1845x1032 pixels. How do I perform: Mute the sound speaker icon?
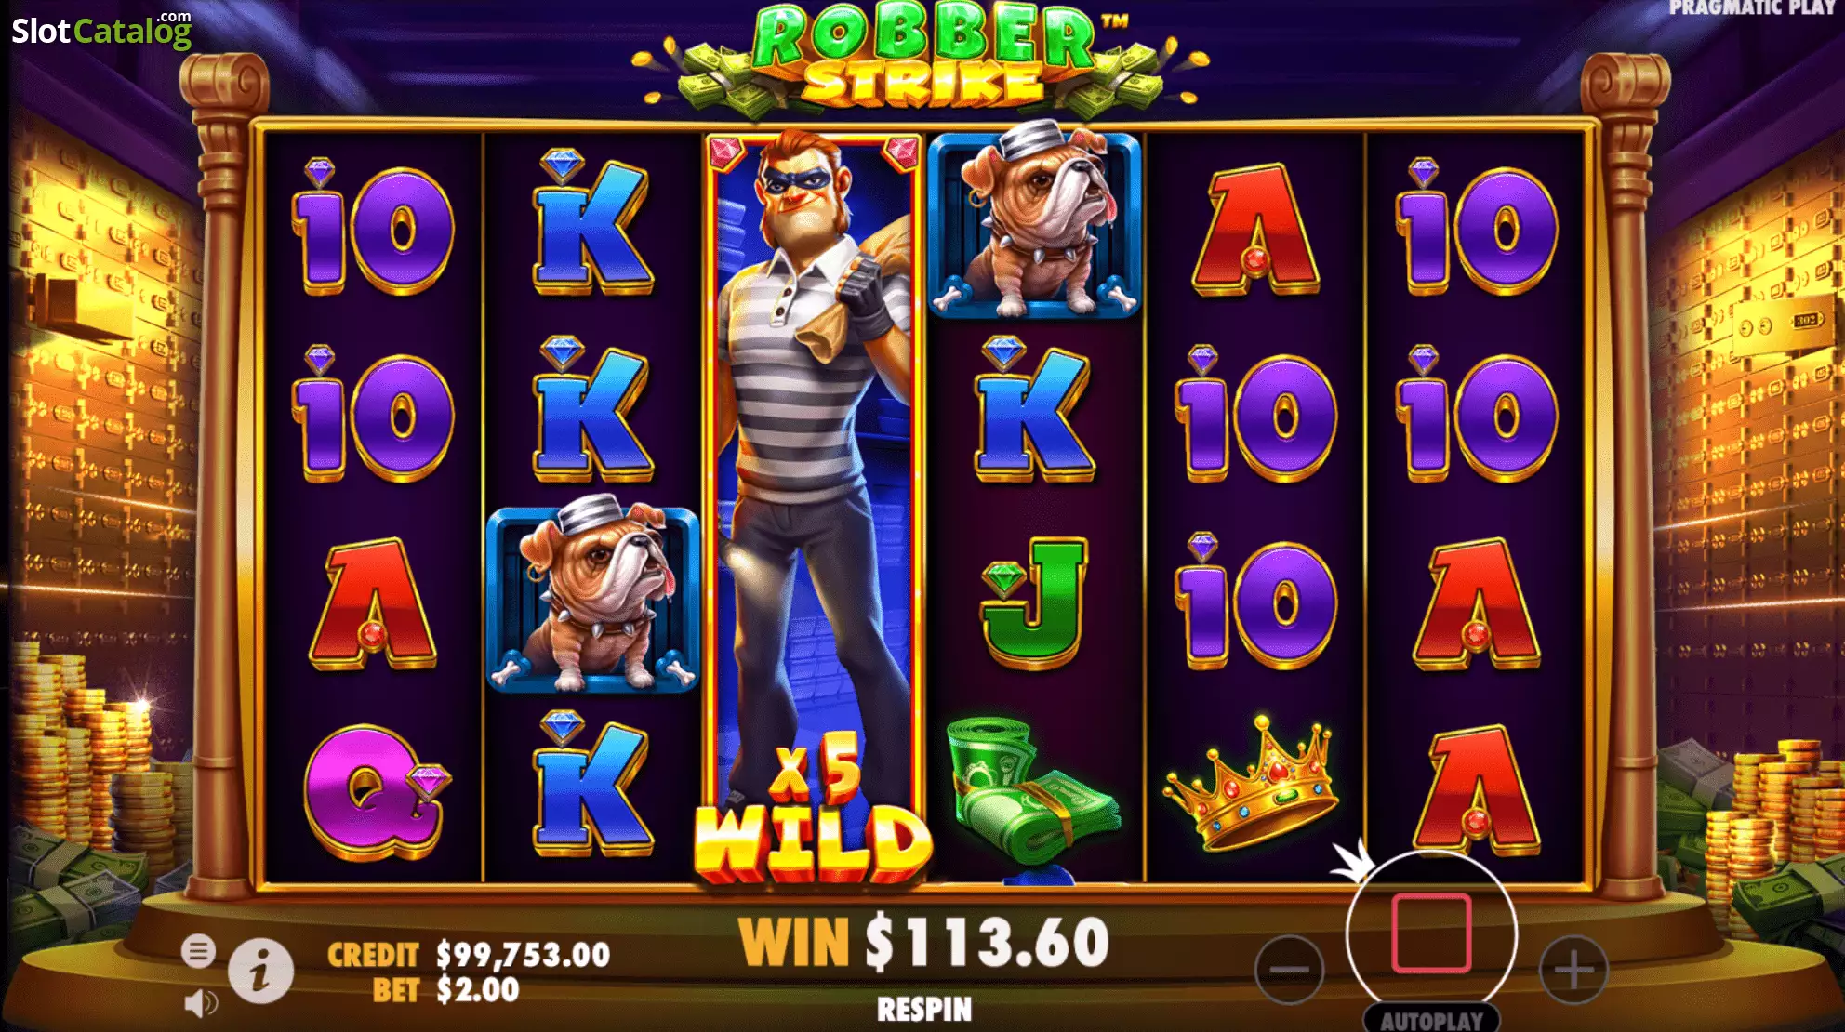tap(201, 1003)
